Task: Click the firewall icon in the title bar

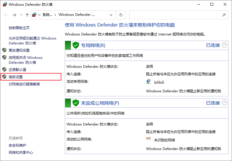Action: tap(5, 4)
